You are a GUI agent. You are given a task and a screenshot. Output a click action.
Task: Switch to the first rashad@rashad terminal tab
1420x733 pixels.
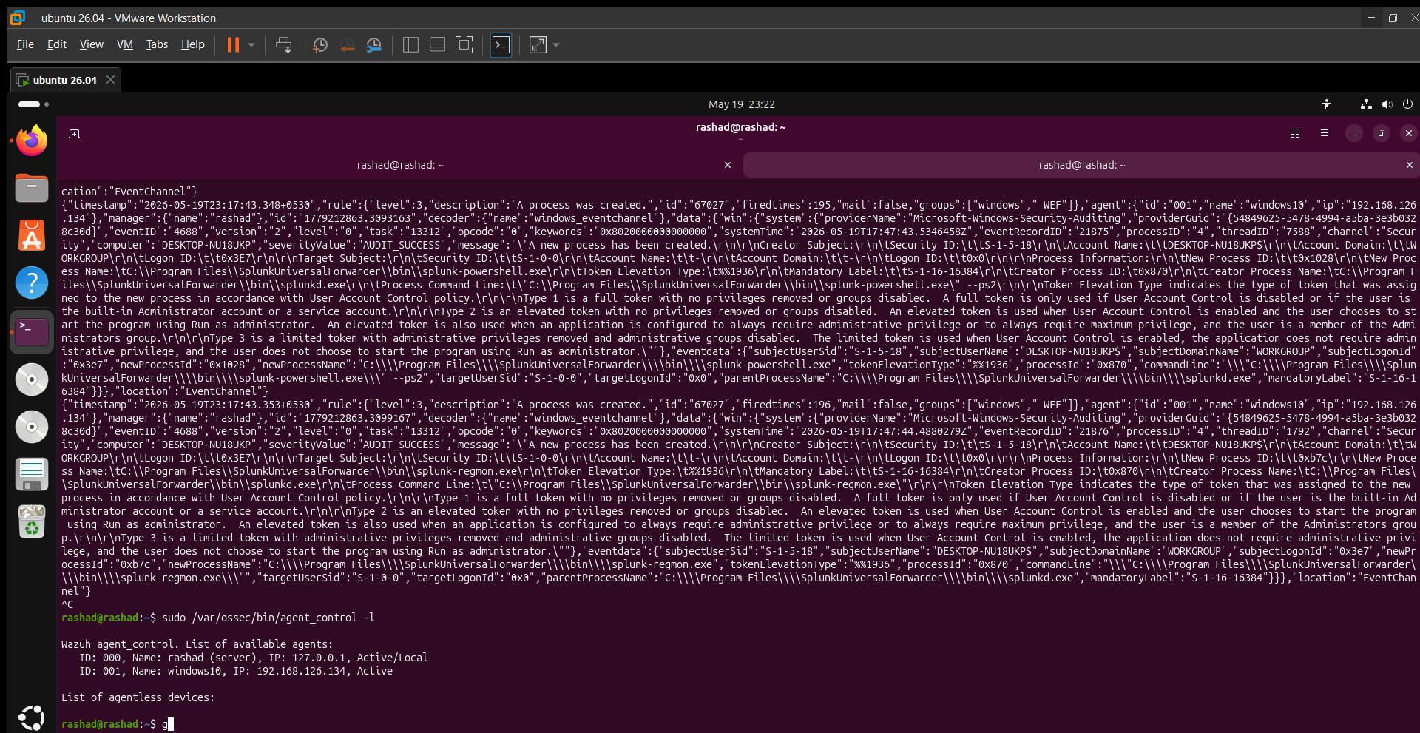tap(400, 165)
